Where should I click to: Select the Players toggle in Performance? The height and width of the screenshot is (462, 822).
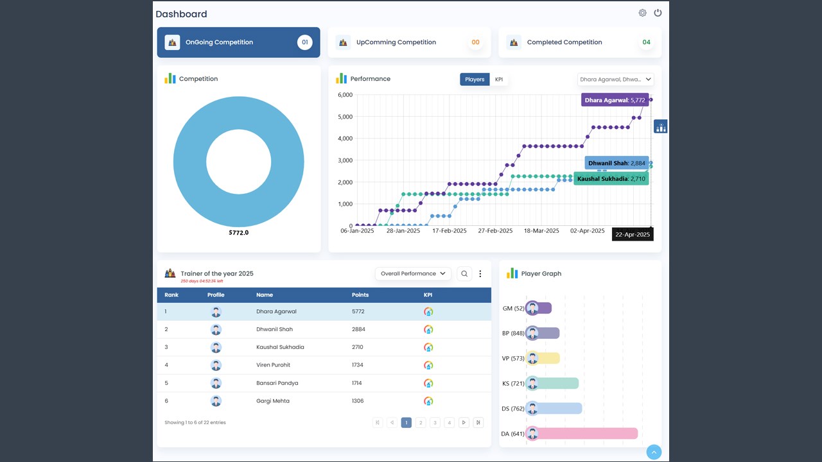(475, 80)
